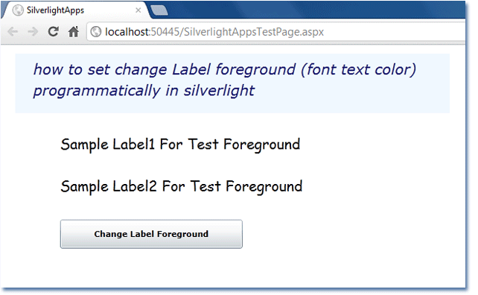Click the word 'silverlight' in the blue banner

219,91
